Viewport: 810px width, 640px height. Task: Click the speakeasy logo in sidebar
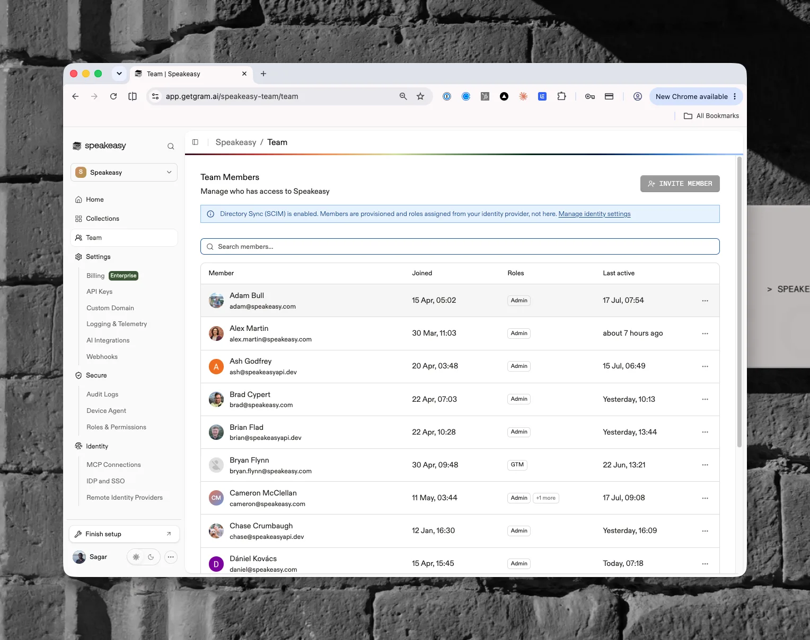click(99, 146)
